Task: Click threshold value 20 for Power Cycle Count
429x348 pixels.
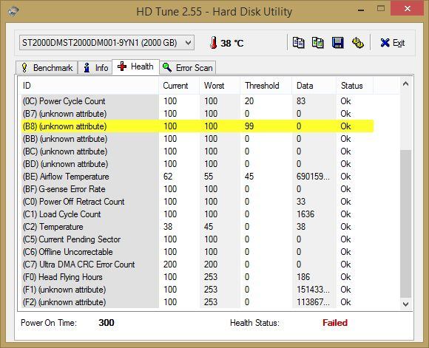Action: click(x=249, y=101)
